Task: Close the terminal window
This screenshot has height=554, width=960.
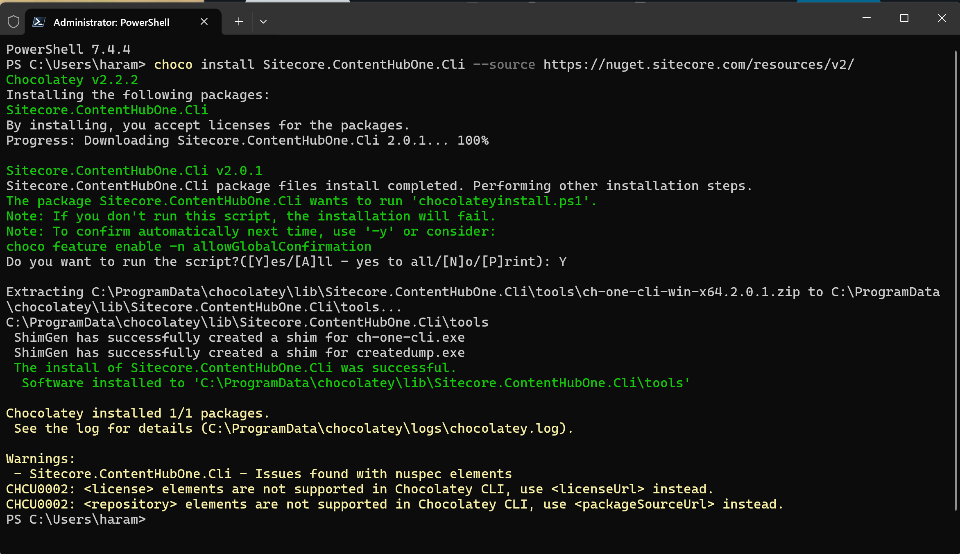Action: click(942, 18)
